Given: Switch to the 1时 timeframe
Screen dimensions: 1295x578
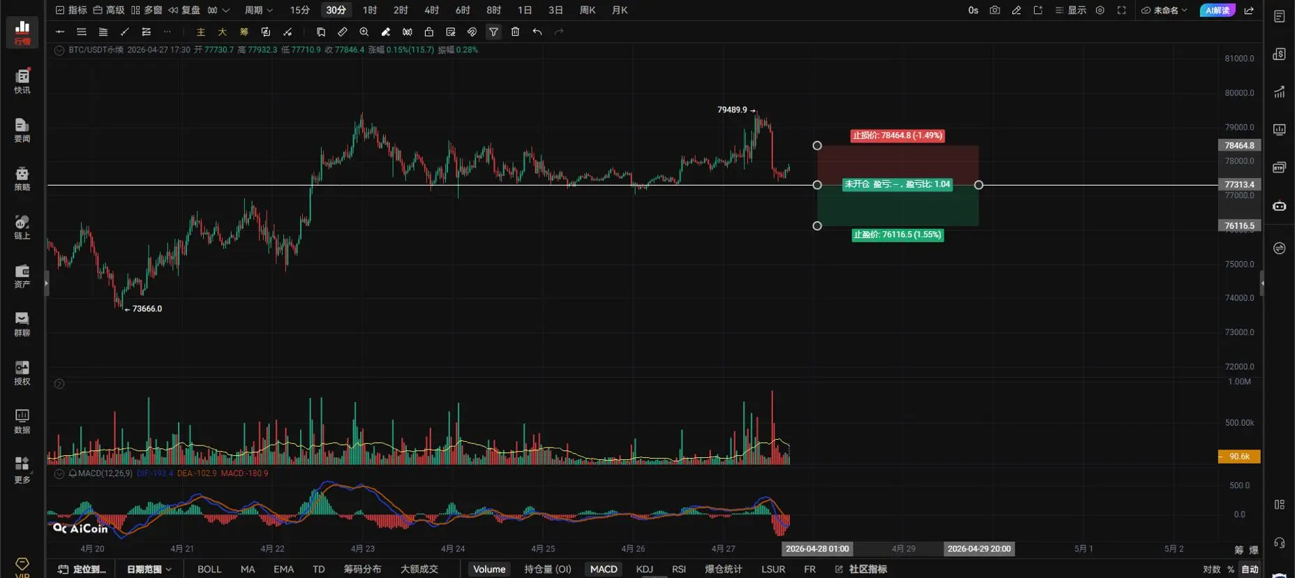Looking at the screenshot, I should 370,10.
